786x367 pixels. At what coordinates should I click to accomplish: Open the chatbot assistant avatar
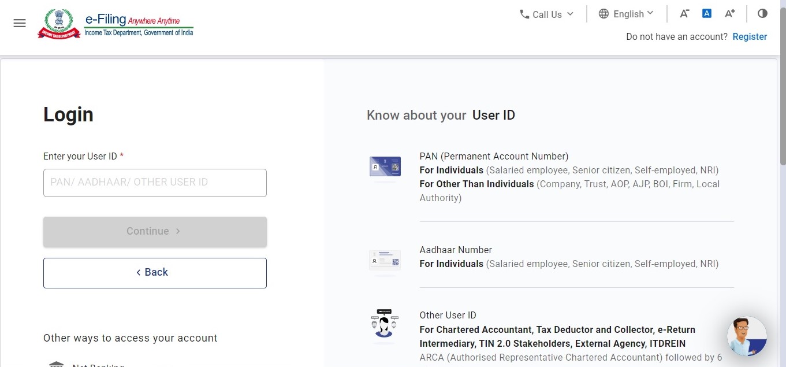(x=746, y=336)
